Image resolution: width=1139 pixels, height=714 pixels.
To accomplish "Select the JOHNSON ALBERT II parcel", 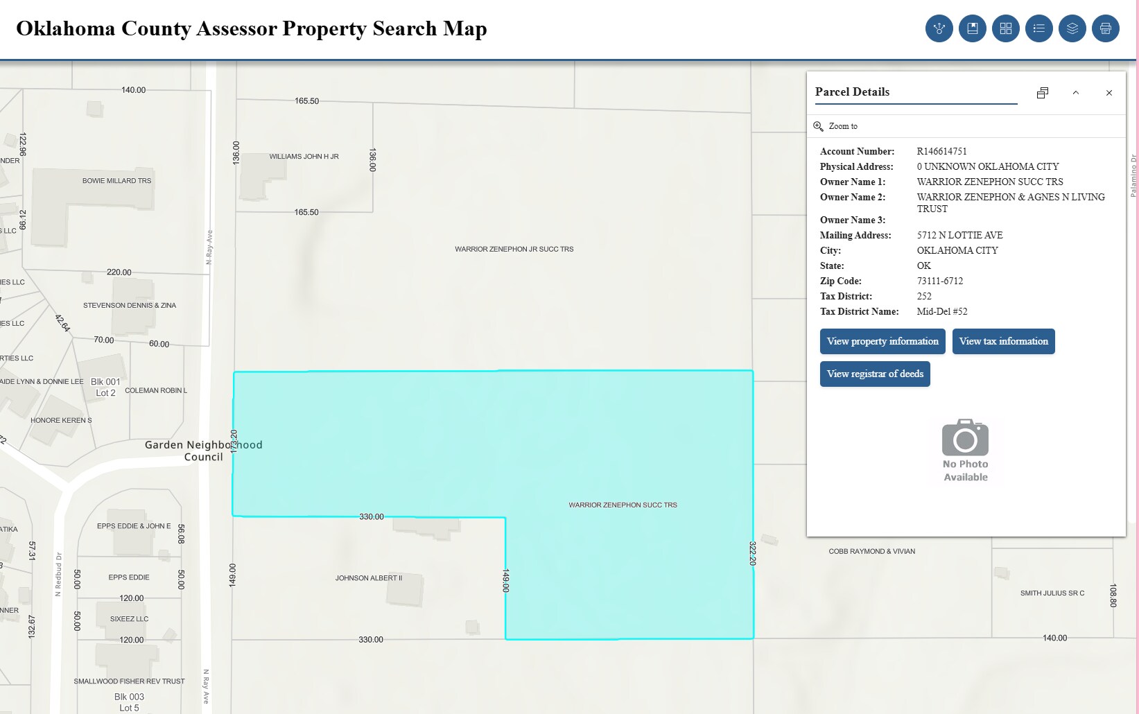I will coord(369,577).
